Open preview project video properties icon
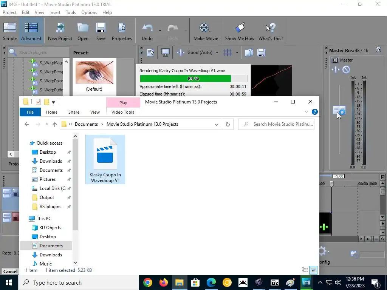Screen dimensions: 387x290 (150, 52)
